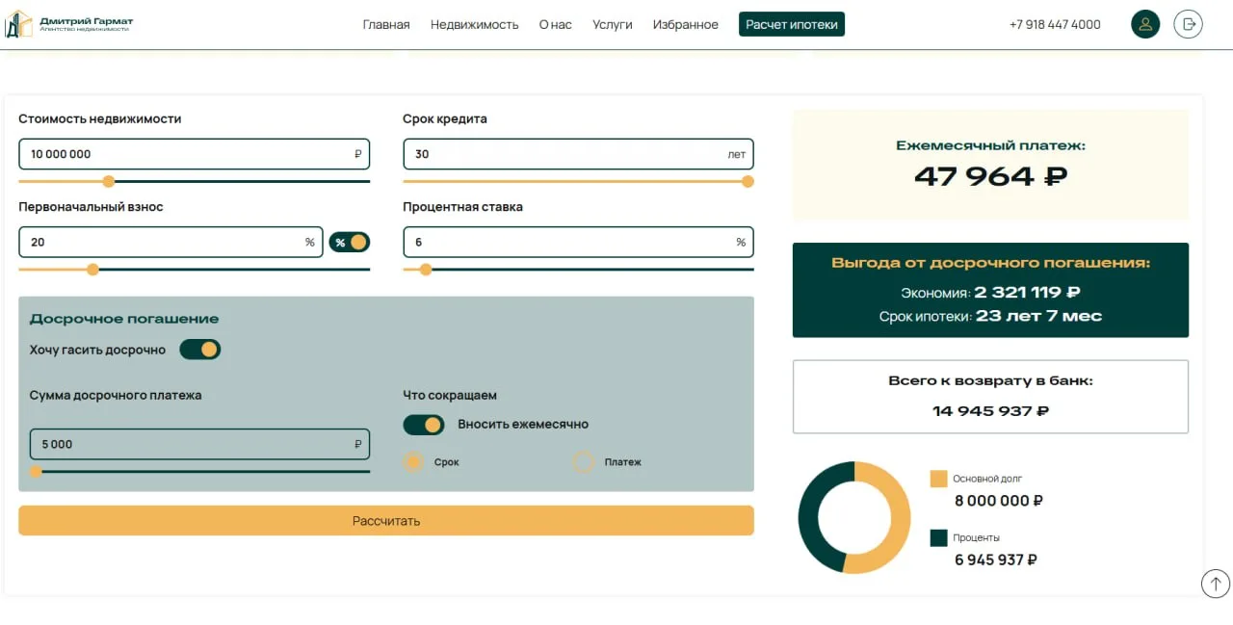
Task: Click the logout icon in header
Action: click(1189, 24)
